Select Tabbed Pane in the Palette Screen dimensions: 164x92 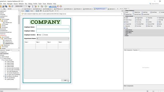[136, 12]
